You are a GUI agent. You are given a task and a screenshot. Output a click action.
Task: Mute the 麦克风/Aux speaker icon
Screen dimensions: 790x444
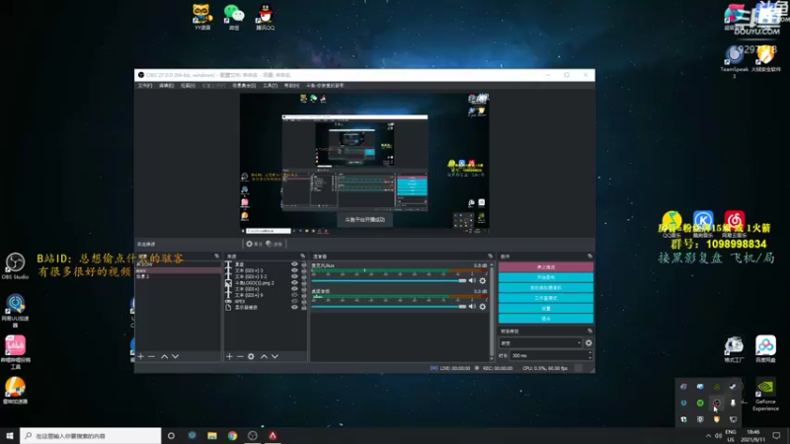(472, 280)
